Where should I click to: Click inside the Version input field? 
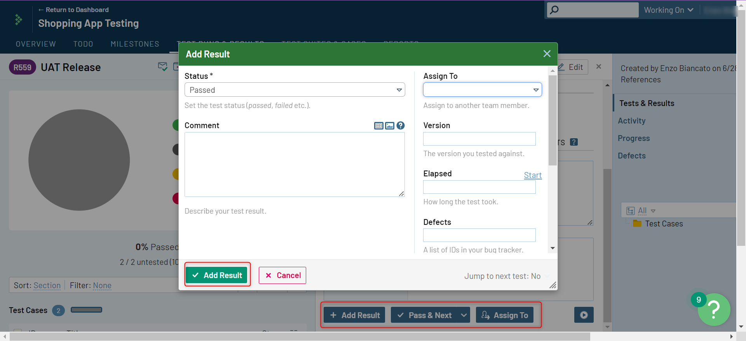point(479,139)
